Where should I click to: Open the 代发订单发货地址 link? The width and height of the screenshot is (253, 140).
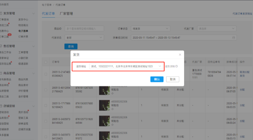[x=242, y=13]
